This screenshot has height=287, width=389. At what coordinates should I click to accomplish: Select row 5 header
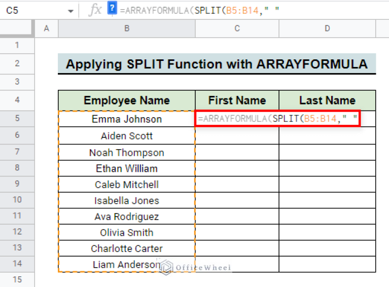click(17, 119)
